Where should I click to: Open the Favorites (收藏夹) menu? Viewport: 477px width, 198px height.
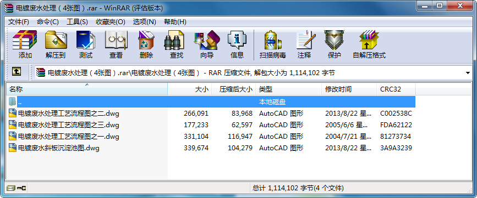tap(111, 22)
